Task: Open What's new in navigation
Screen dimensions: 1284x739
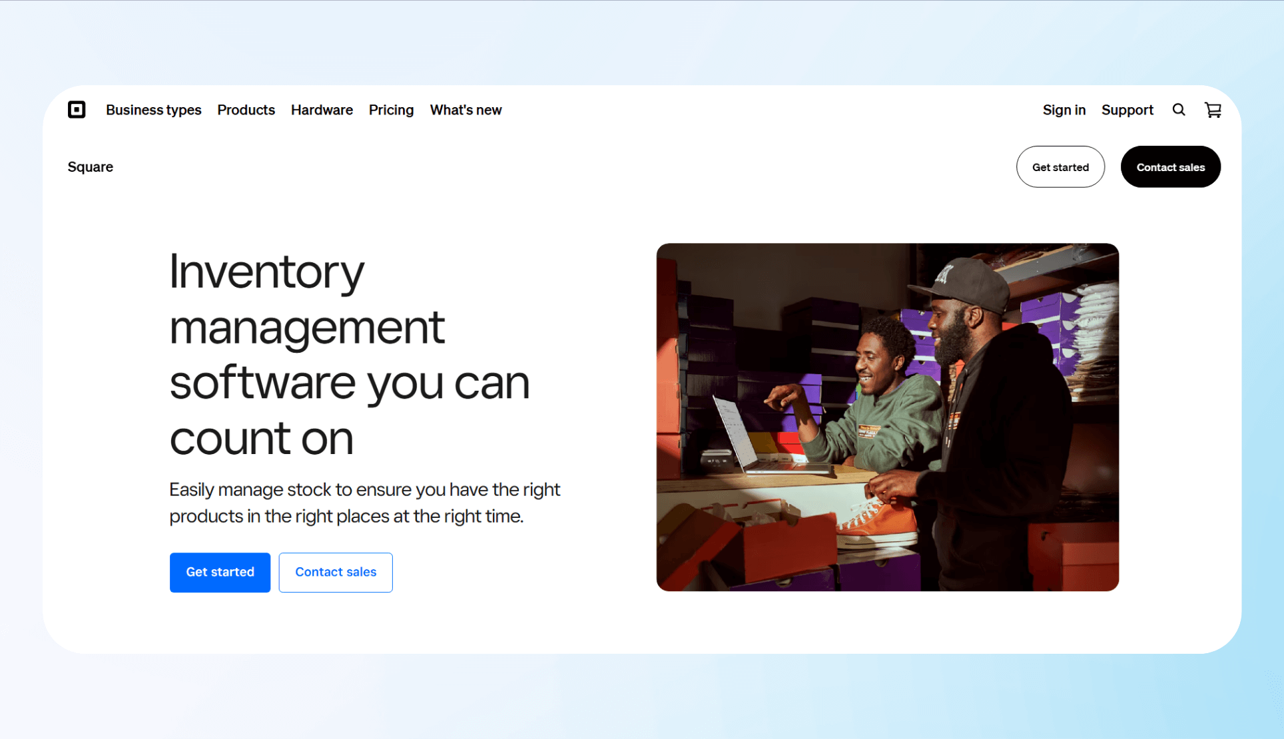Action: [466, 110]
